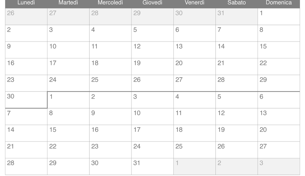Select greyed-out day 26 under Lunedì

tap(26, 17)
